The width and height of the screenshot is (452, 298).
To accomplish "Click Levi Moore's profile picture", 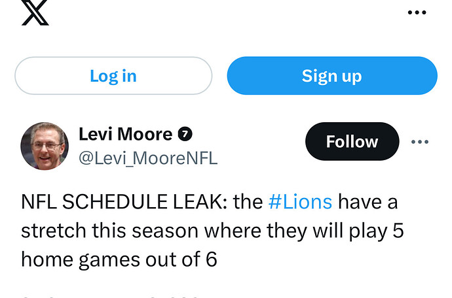I will [x=45, y=146].
